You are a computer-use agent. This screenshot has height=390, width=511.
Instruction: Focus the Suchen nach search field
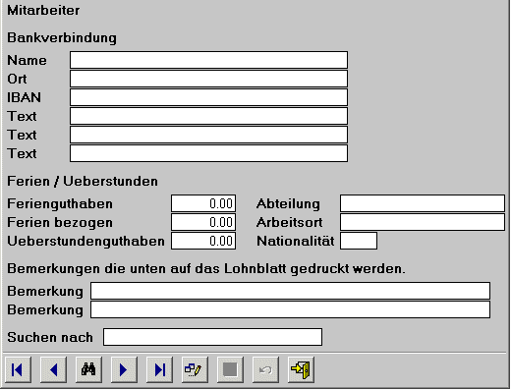[x=212, y=337]
